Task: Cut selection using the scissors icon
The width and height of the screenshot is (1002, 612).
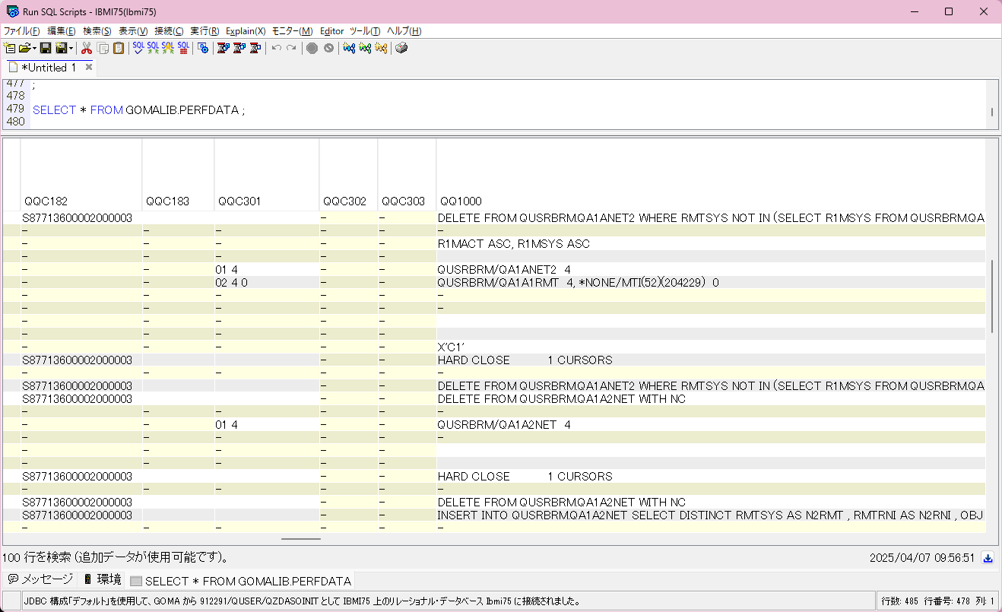Action: pyautogui.click(x=87, y=48)
